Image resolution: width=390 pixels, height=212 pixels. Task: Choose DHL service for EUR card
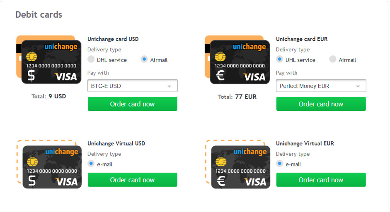(x=280, y=60)
